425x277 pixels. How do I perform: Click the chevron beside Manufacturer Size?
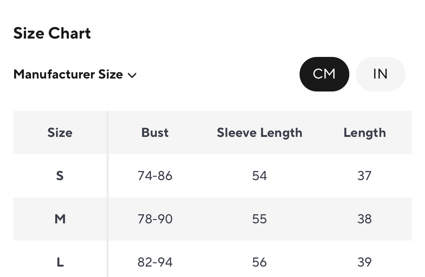pyautogui.click(x=132, y=75)
